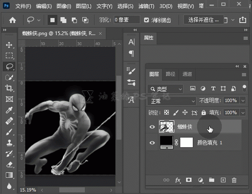Open the Glyphs panel icon
252x194 pixels.
click(131, 100)
